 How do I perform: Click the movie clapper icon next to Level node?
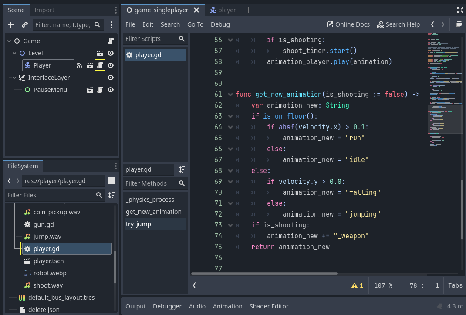(100, 53)
